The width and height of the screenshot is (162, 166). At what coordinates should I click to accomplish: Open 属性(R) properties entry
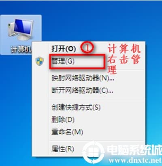(62, 149)
